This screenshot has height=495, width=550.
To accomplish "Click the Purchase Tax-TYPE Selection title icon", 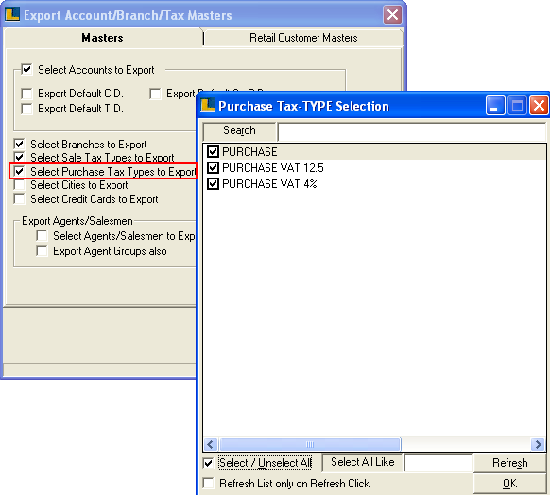I will (207, 106).
